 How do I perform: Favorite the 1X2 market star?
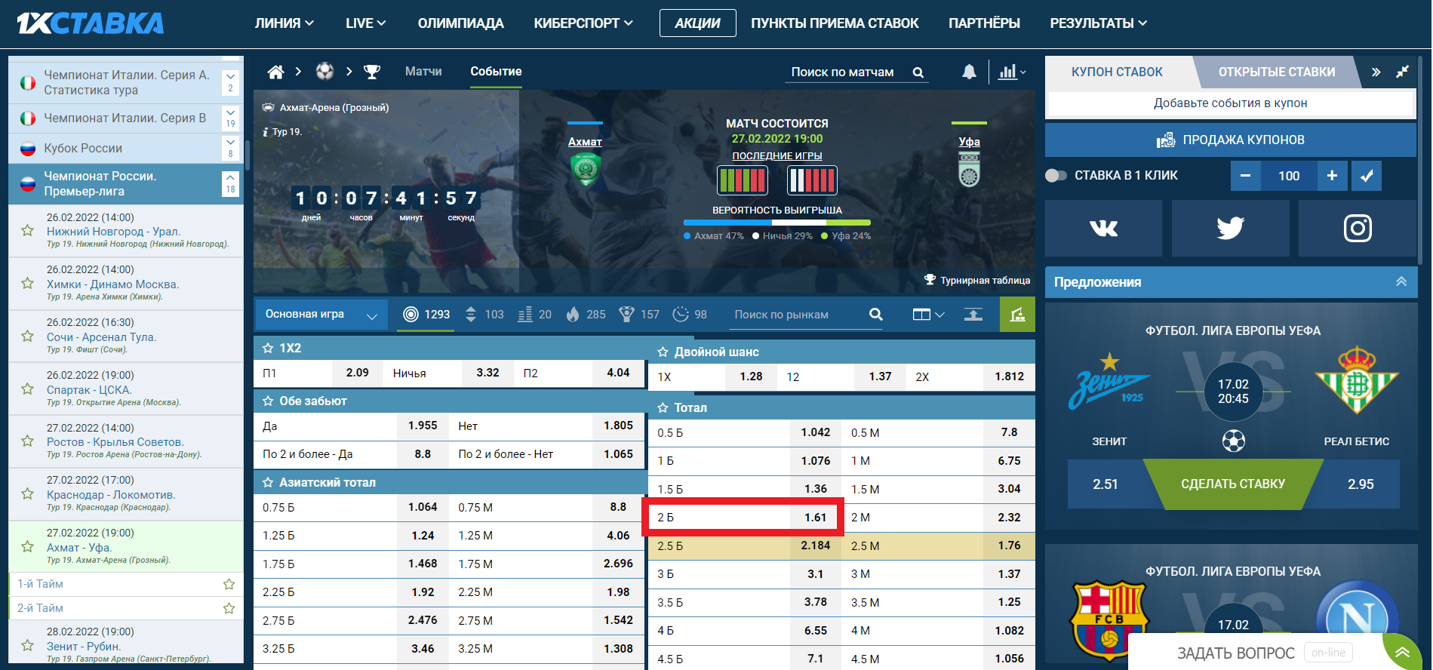point(267,348)
